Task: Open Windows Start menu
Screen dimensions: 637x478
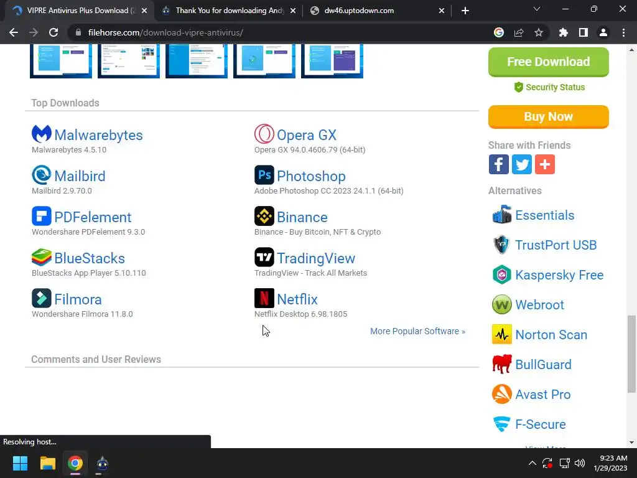Action: (20, 463)
